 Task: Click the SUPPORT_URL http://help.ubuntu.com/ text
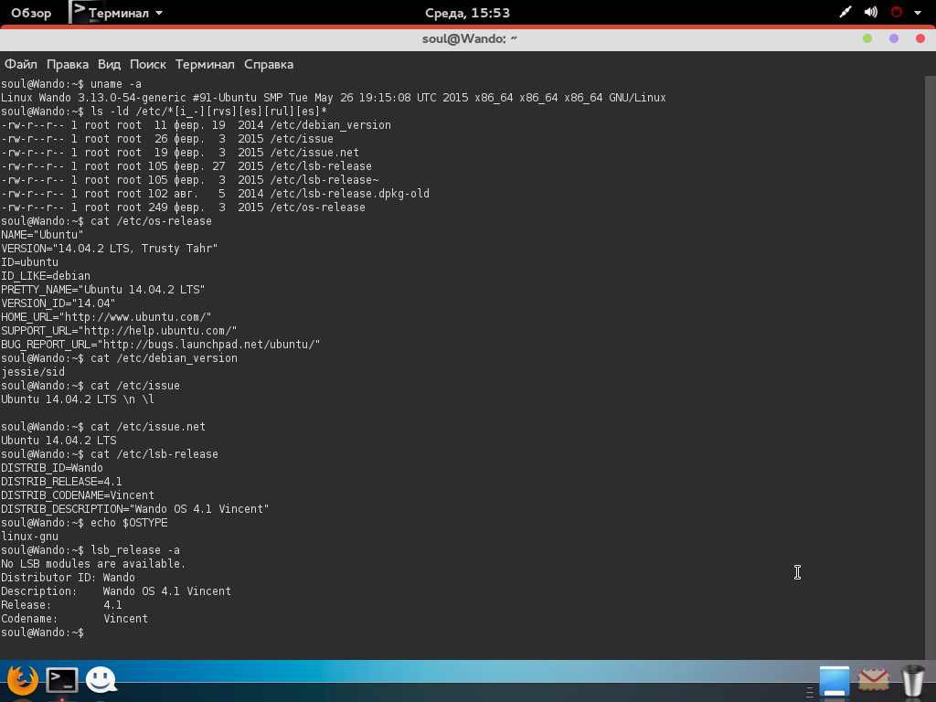119,331
